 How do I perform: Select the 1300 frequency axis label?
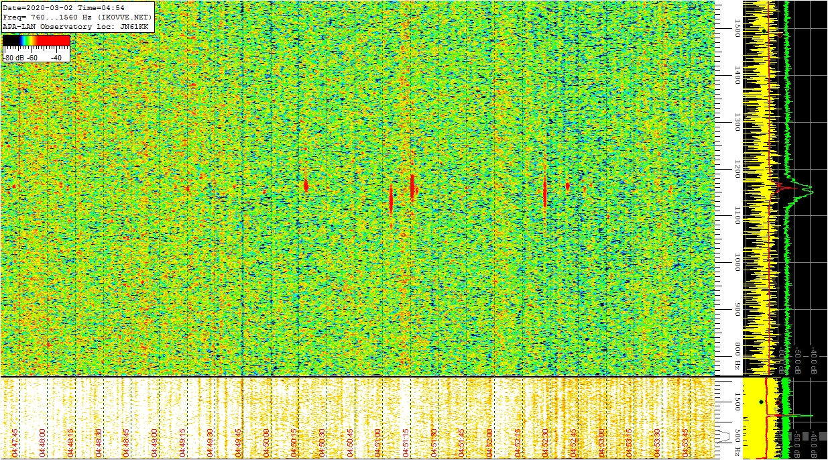737,122
